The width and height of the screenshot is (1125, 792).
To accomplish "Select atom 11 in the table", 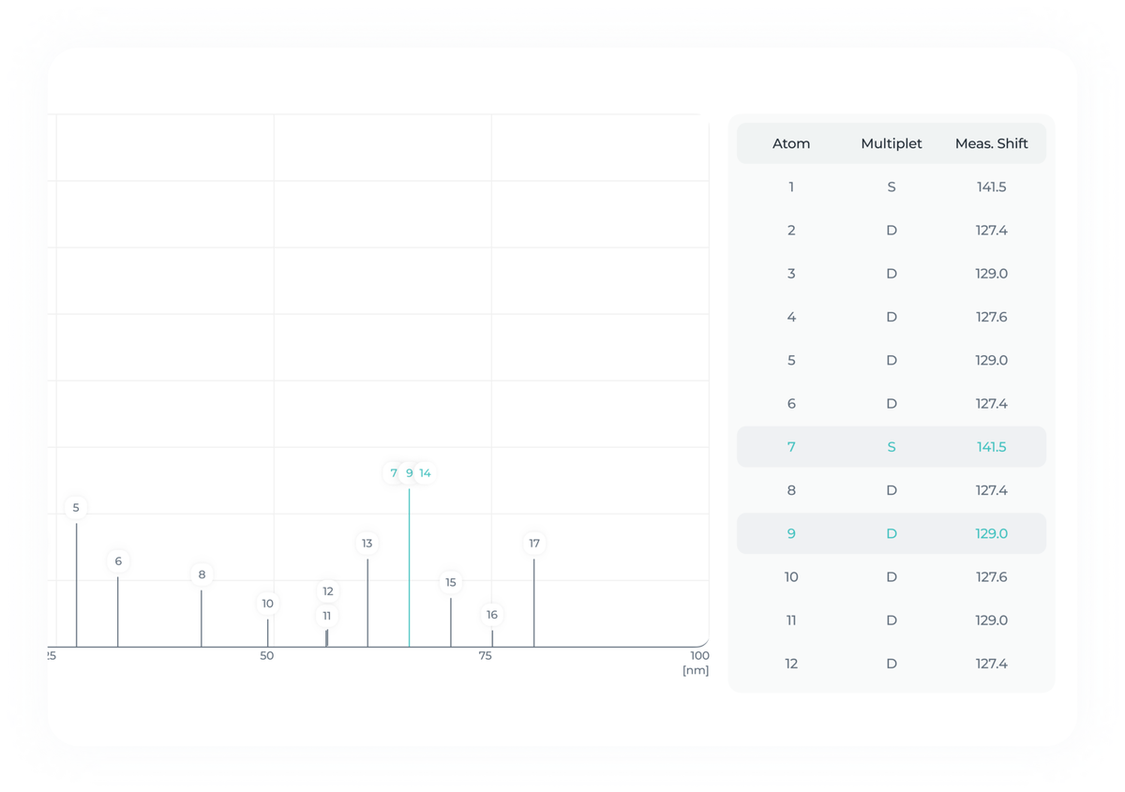I will coord(892,620).
